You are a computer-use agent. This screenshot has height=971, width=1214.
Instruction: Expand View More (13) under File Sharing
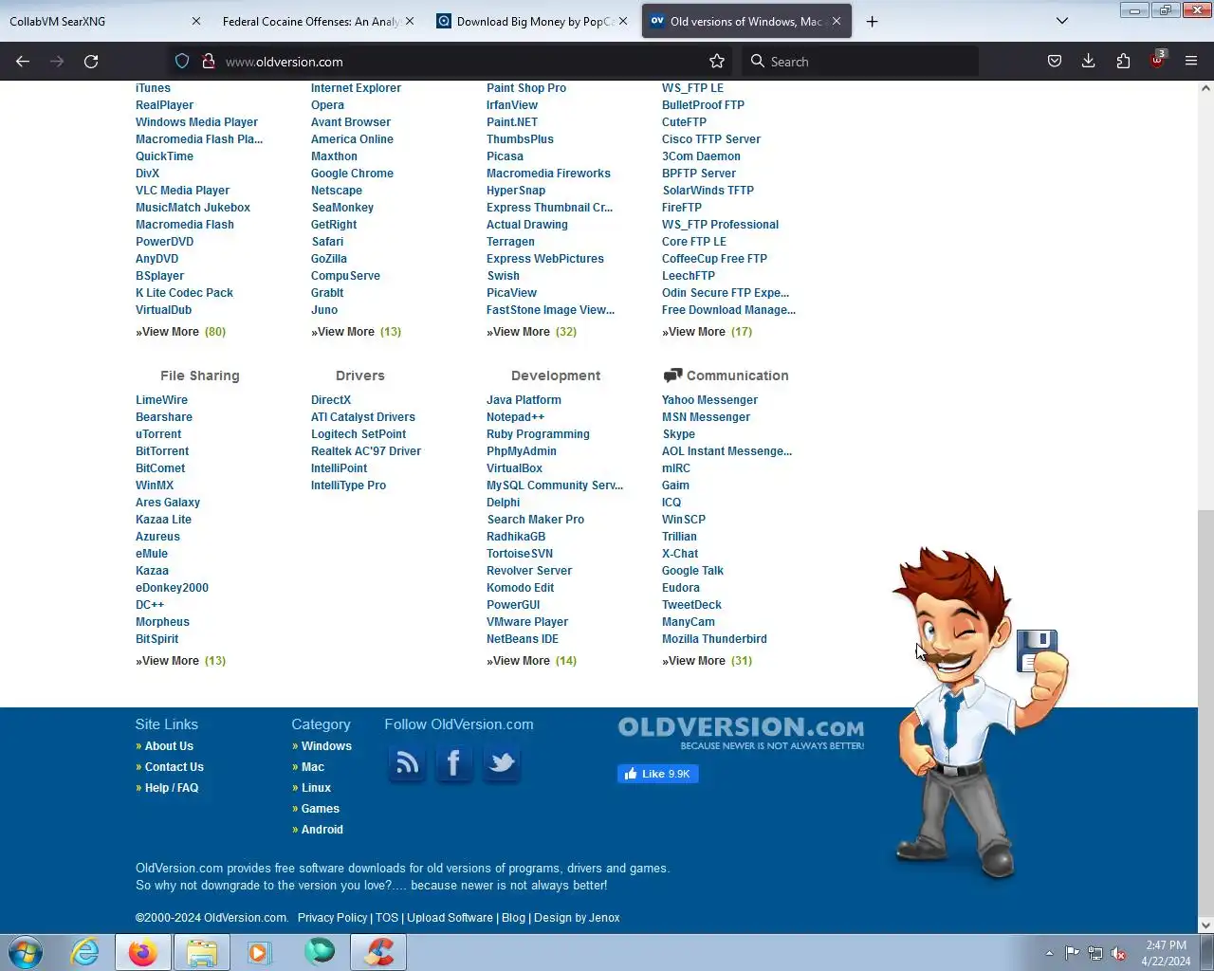tap(180, 661)
